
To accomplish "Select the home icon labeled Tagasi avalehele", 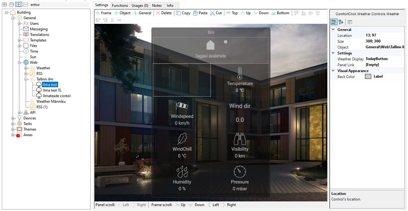I will (x=210, y=45).
